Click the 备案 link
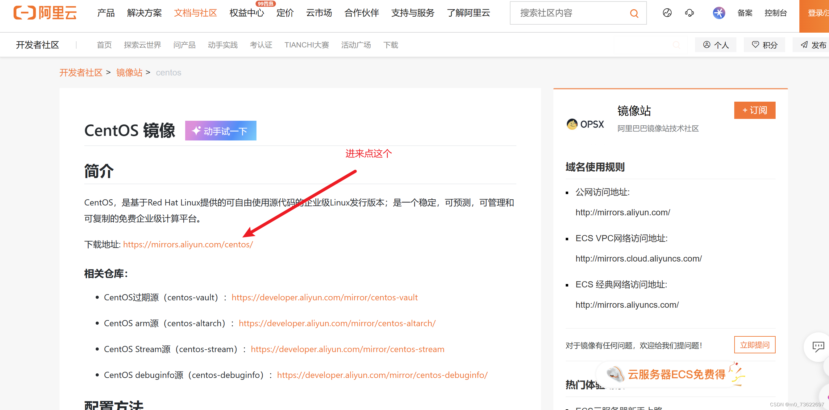The height and width of the screenshot is (410, 829). (x=745, y=13)
